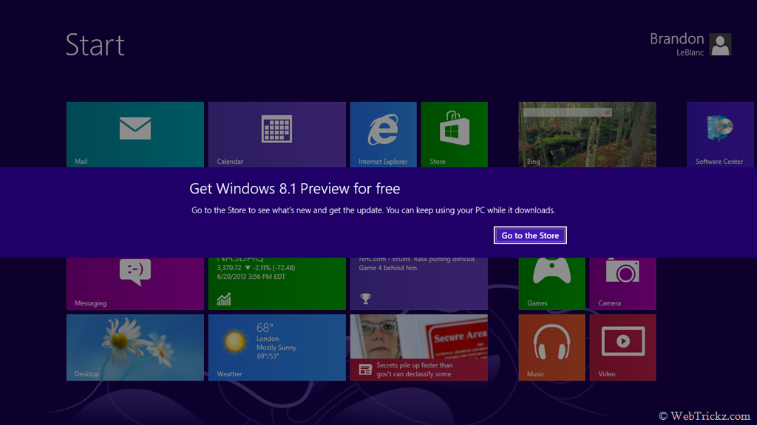The image size is (757, 425).
Task: Click the Brandon LeBlanc user avatar
Action: (x=720, y=44)
